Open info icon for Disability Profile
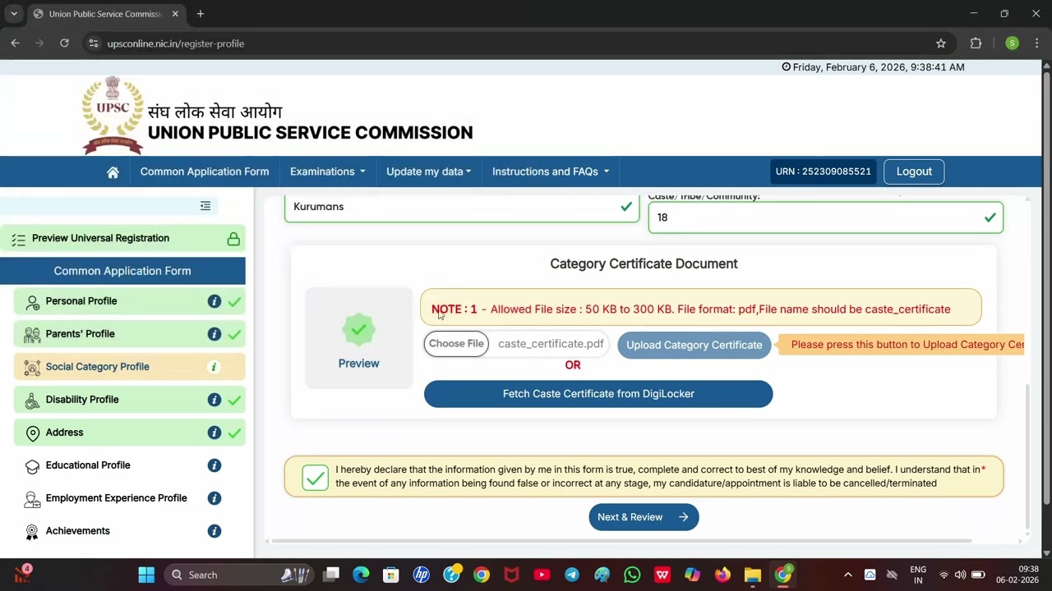The height and width of the screenshot is (591, 1052). click(215, 400)
